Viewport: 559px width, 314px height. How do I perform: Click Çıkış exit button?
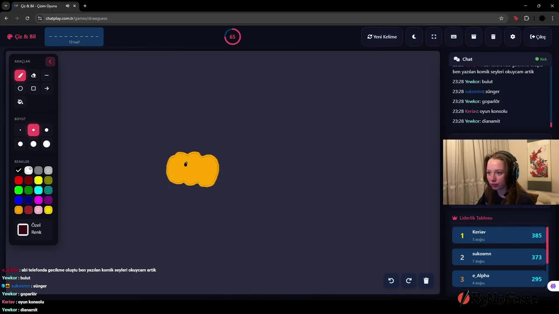[538, 37]
